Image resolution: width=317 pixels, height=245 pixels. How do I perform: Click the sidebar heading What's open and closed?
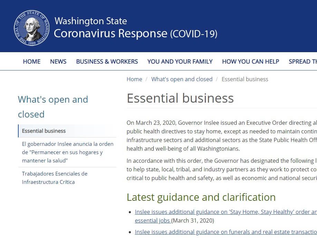(x=53, y=106)
